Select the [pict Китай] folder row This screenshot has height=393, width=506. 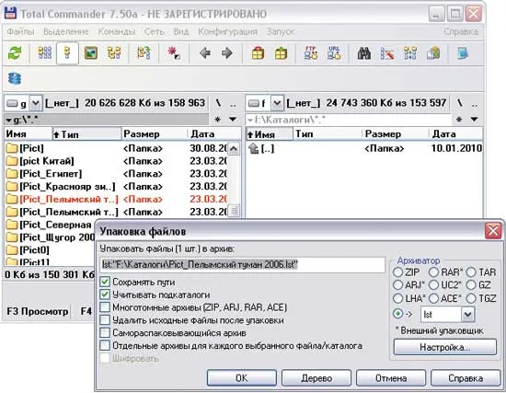[x=116, y=161]
